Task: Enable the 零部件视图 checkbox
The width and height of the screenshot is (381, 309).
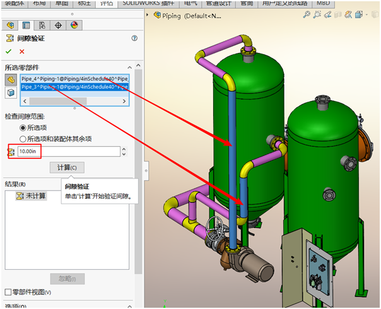Action: (x=8, y=293)
